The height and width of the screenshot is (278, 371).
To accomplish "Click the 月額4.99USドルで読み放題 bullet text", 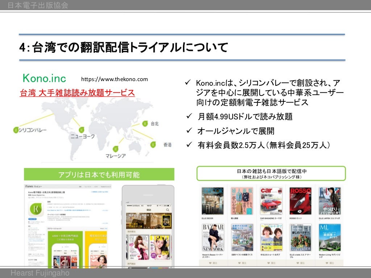I will [x=245, y=116].
